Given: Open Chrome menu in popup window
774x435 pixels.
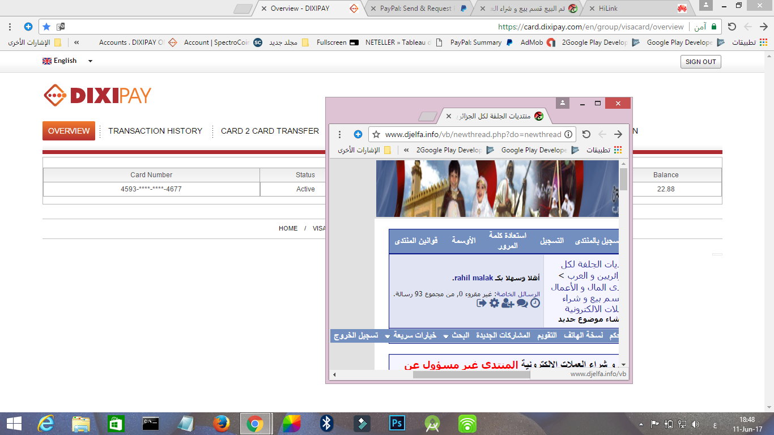Looking at the screenshot, I should click(x=340, y=134).
